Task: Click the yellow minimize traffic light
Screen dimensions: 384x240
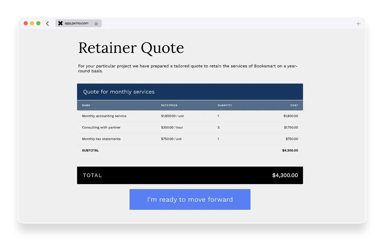Action: coord(32,23)
